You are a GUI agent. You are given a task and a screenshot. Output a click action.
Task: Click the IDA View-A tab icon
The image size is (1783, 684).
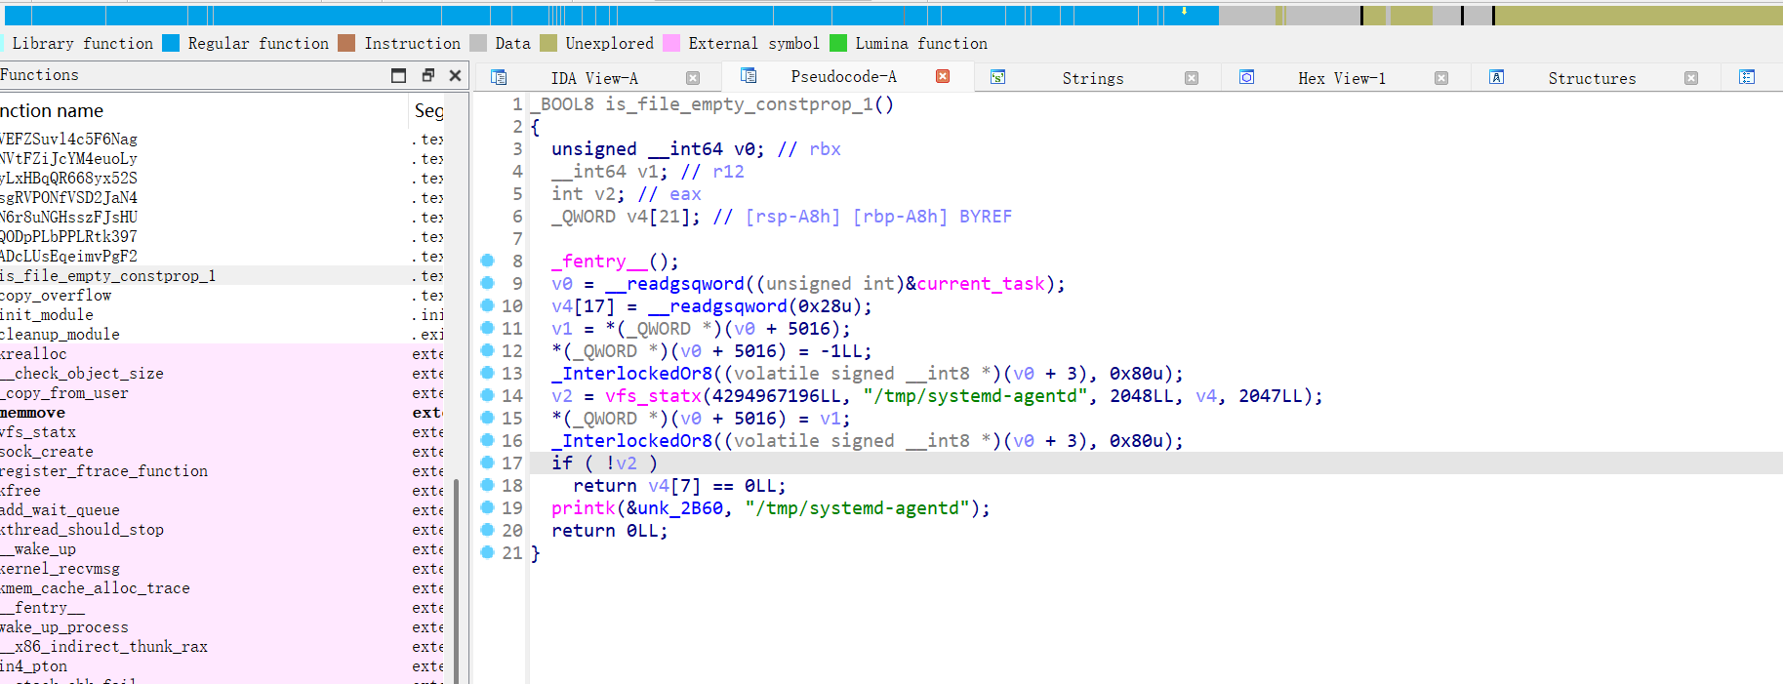tap(499, 77)
